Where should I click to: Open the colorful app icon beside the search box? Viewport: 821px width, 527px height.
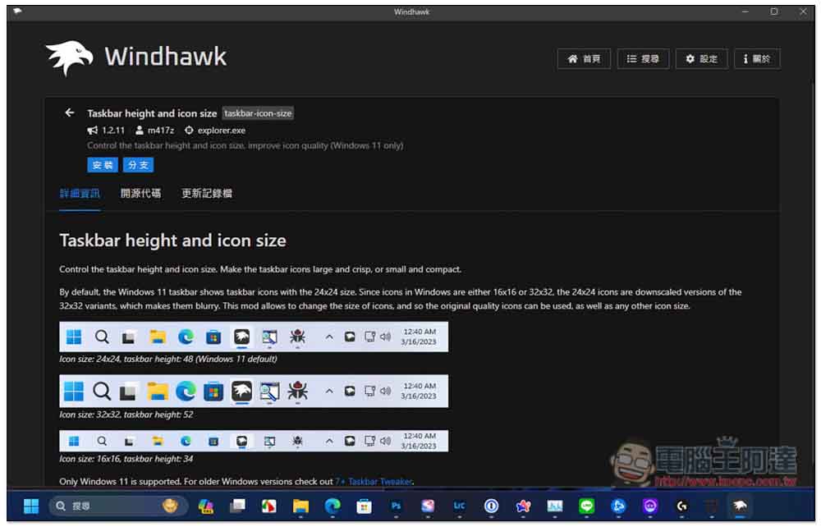[206, 506]
